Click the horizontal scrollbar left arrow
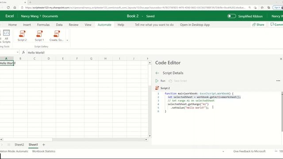 click(x=1, y=140)
